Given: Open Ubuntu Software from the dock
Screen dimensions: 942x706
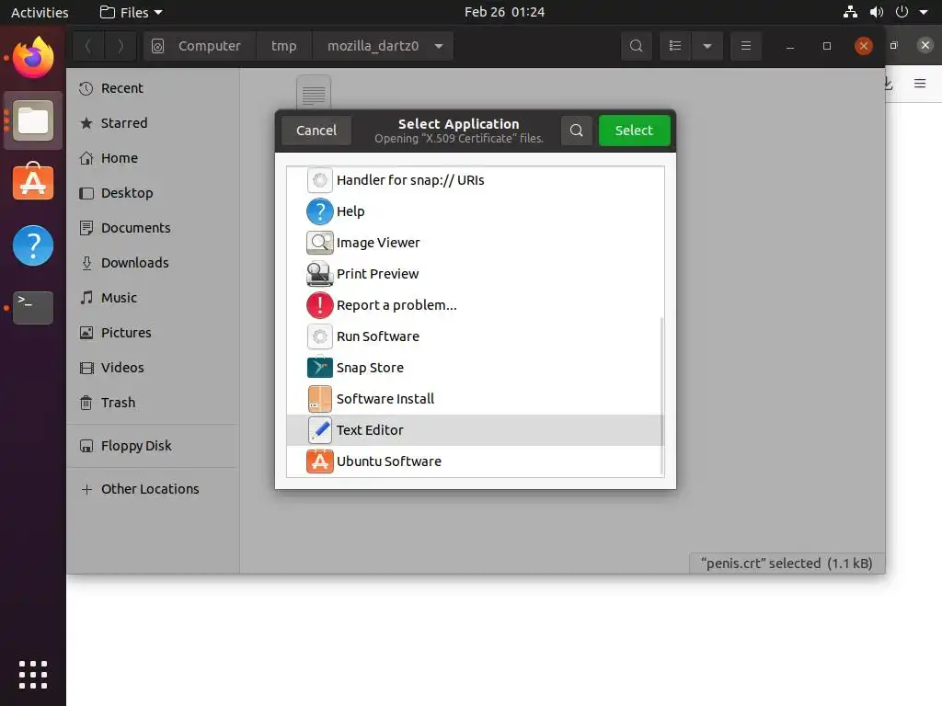Looking at the screenshot, I should coord(33,182).
